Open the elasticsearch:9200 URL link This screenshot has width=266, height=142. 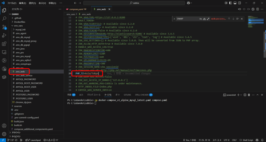(125, 34)
